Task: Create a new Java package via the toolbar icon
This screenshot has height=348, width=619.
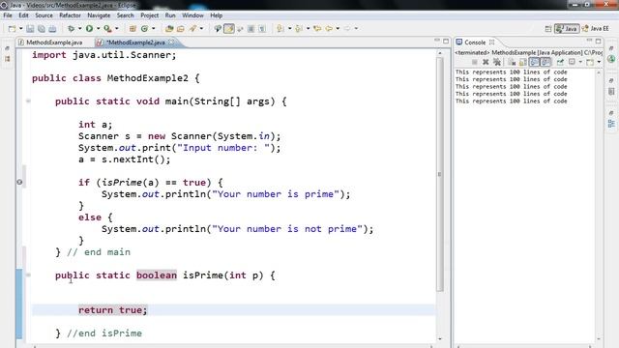Action: [x=133, y=28]
